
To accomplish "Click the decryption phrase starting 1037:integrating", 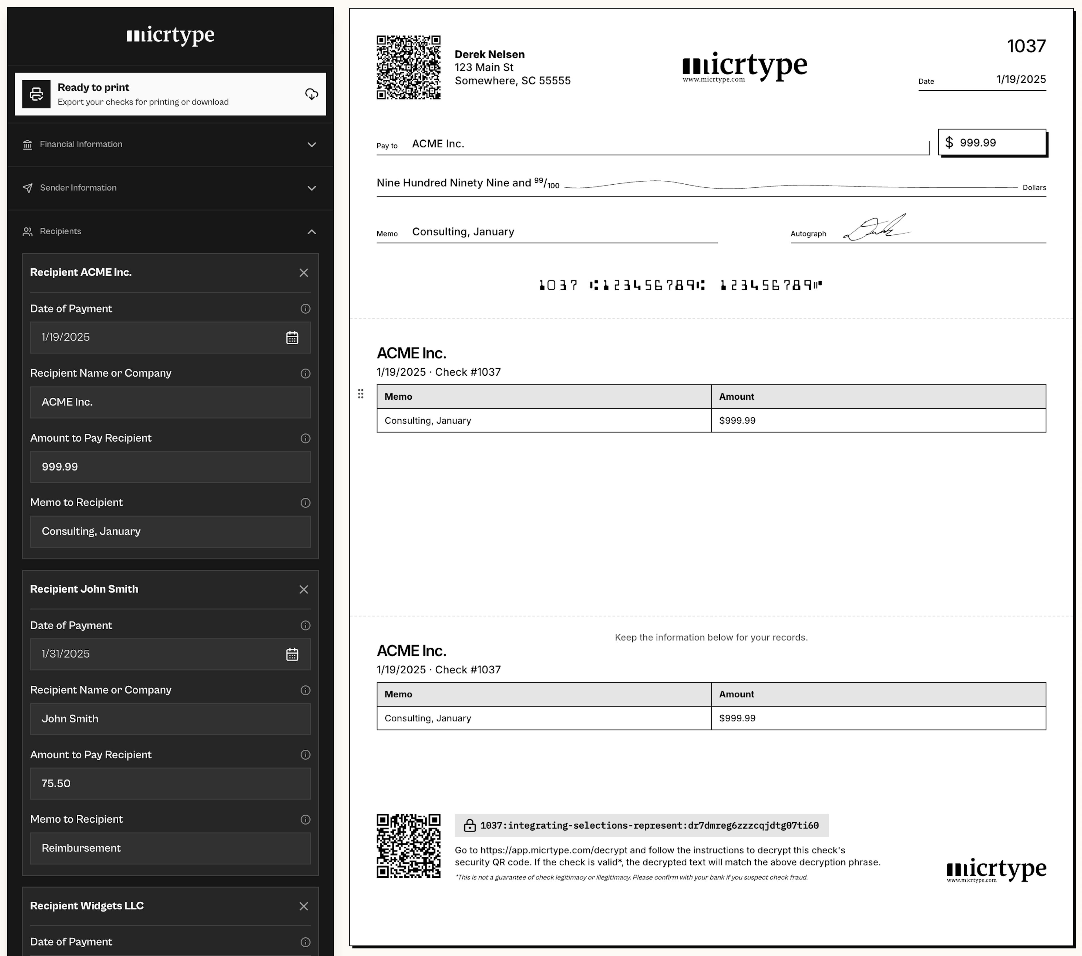I will click(x=649, y=826).
